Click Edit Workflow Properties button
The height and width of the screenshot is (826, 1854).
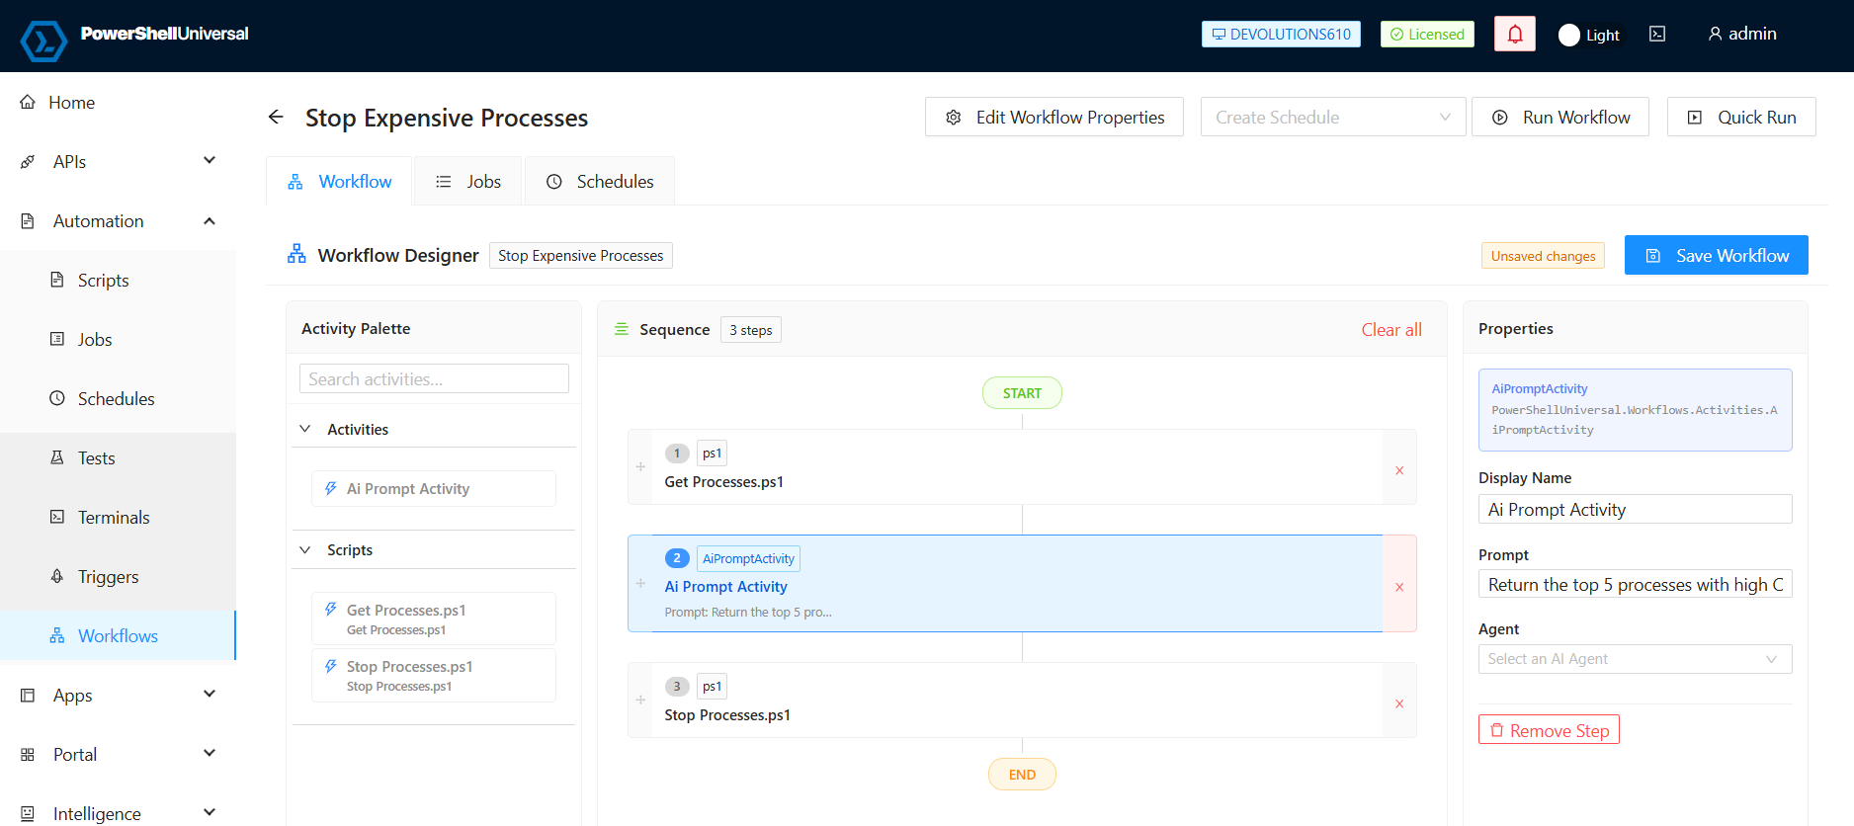coord(1054,117)
